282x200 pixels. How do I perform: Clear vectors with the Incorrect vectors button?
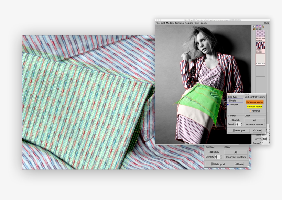[254, 125]
